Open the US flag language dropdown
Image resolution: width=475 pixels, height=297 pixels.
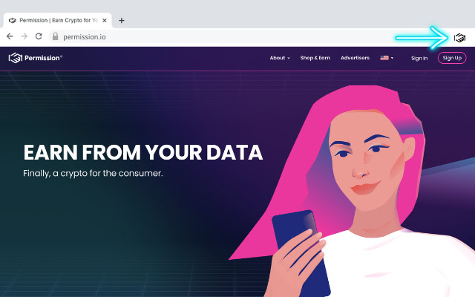click(387, 58)
